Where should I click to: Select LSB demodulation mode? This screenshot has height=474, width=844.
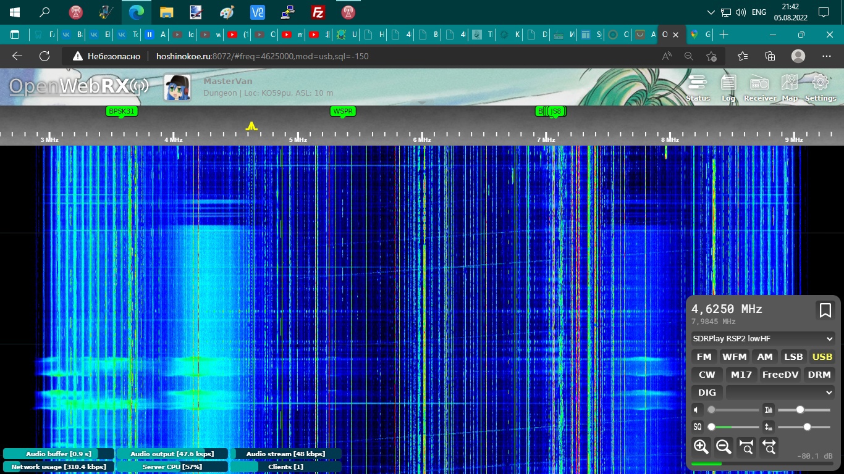(x=793, y=357)
